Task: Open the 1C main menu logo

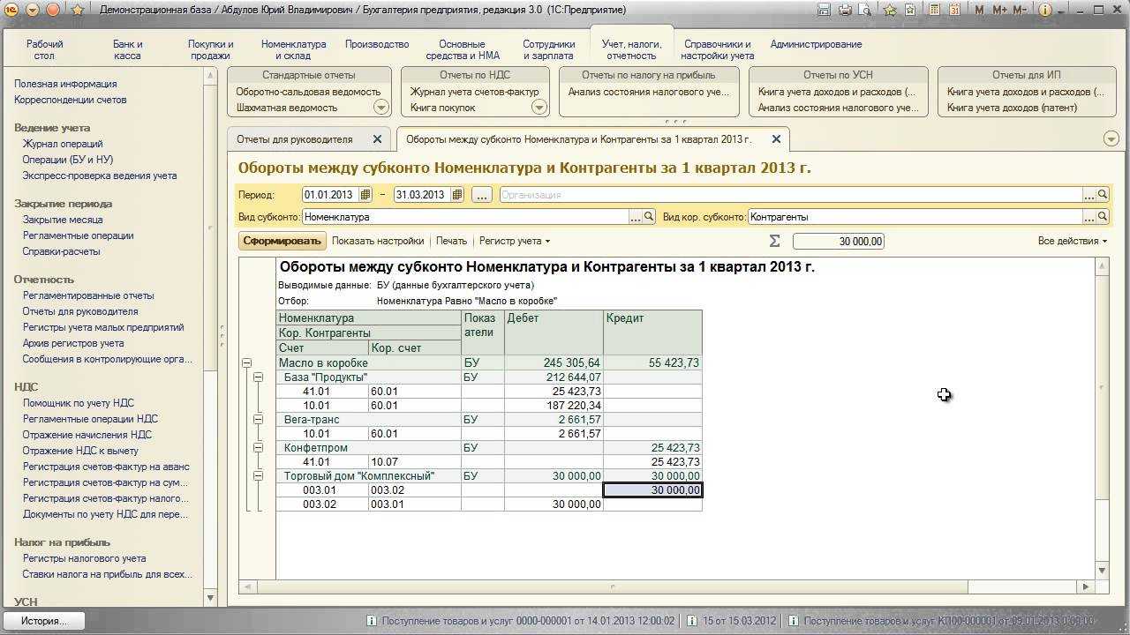Action: point(11,10)
